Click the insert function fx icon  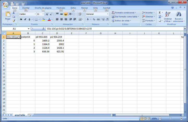click(x=44, y=28)
